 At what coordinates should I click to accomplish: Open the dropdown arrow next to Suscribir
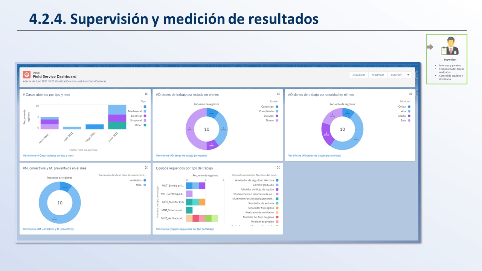tap(408, 75)
